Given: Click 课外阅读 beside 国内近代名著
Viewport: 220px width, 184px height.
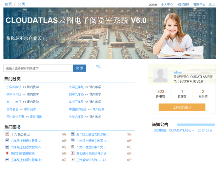Looking at the screenshot, I should [36, 117].
